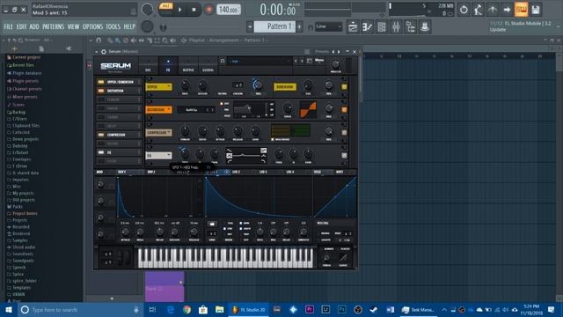Select EQ high shelf shape icon
This screenshot has height=317, width=563.
click(x=264, y=151)
